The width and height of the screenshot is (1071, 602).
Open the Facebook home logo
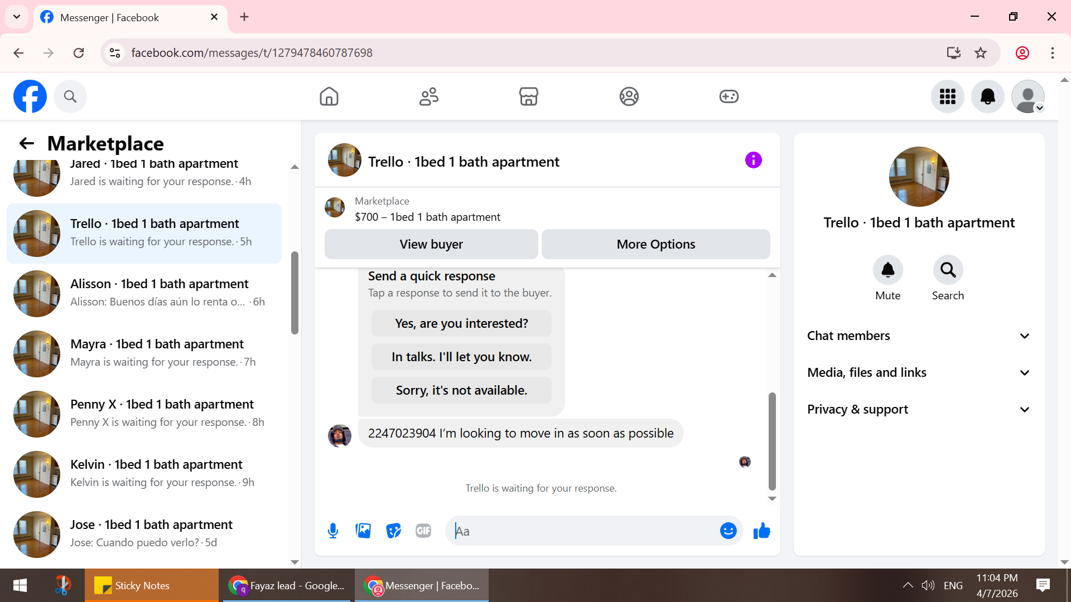click(x=30, y=96)
